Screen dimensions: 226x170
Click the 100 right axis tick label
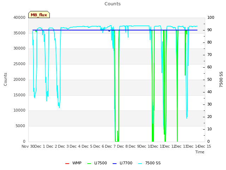(211, 17)
